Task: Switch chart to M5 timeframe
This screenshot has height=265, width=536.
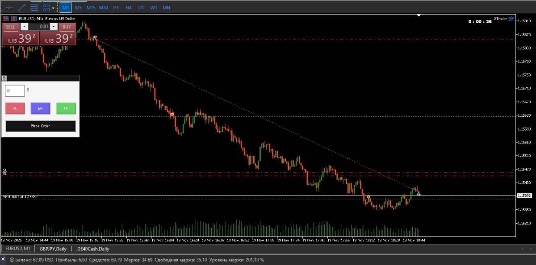Action: click(78, 8)
